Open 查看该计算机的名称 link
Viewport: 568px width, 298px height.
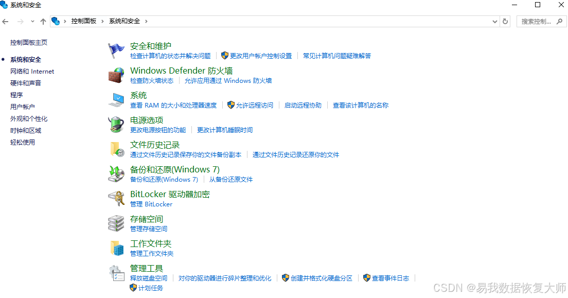[x=361, y=105]
